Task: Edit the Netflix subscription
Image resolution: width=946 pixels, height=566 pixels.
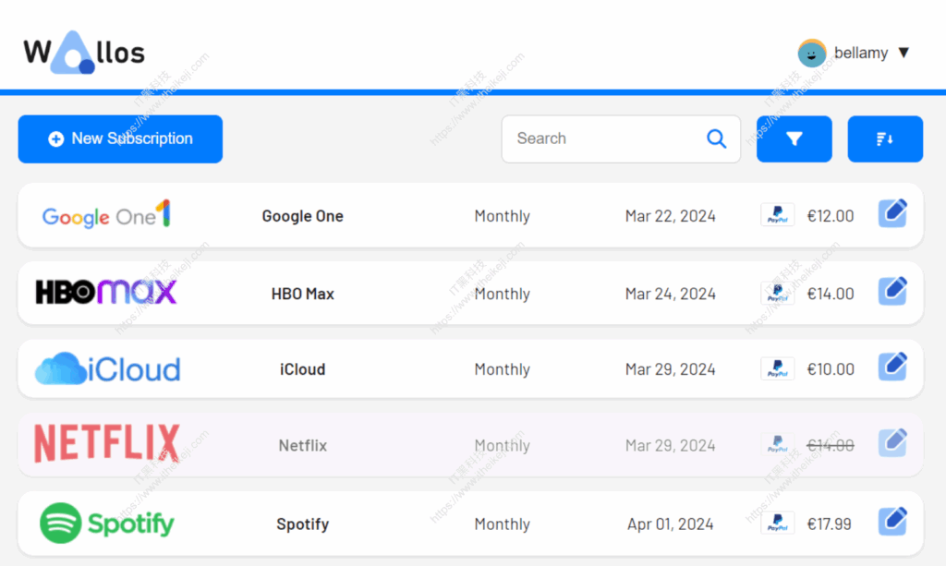Action: click(891, 443)
